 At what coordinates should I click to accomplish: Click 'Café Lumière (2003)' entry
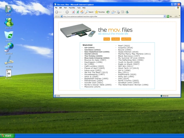[x=94, y=66]
